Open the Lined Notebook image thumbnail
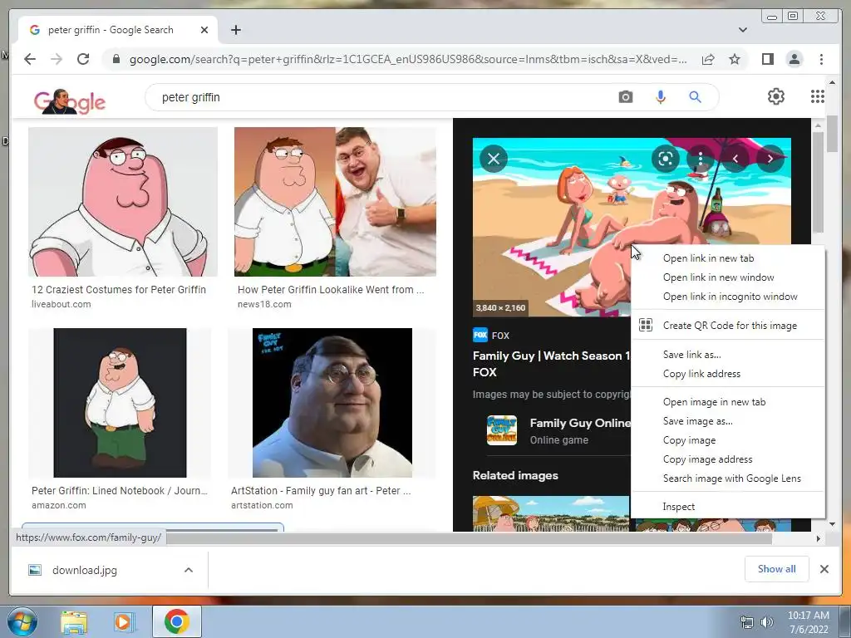 point(120,403)
